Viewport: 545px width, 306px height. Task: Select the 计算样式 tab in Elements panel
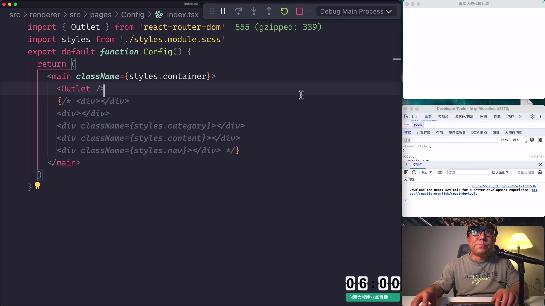[x=423, y=132]
